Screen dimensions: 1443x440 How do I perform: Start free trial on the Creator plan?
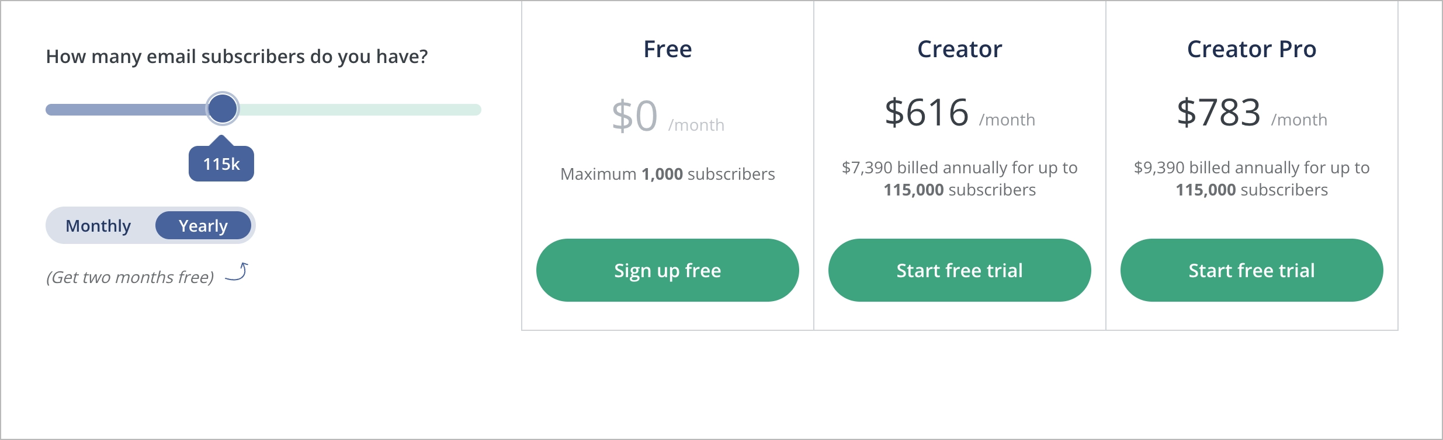click(x=959, y=270)
